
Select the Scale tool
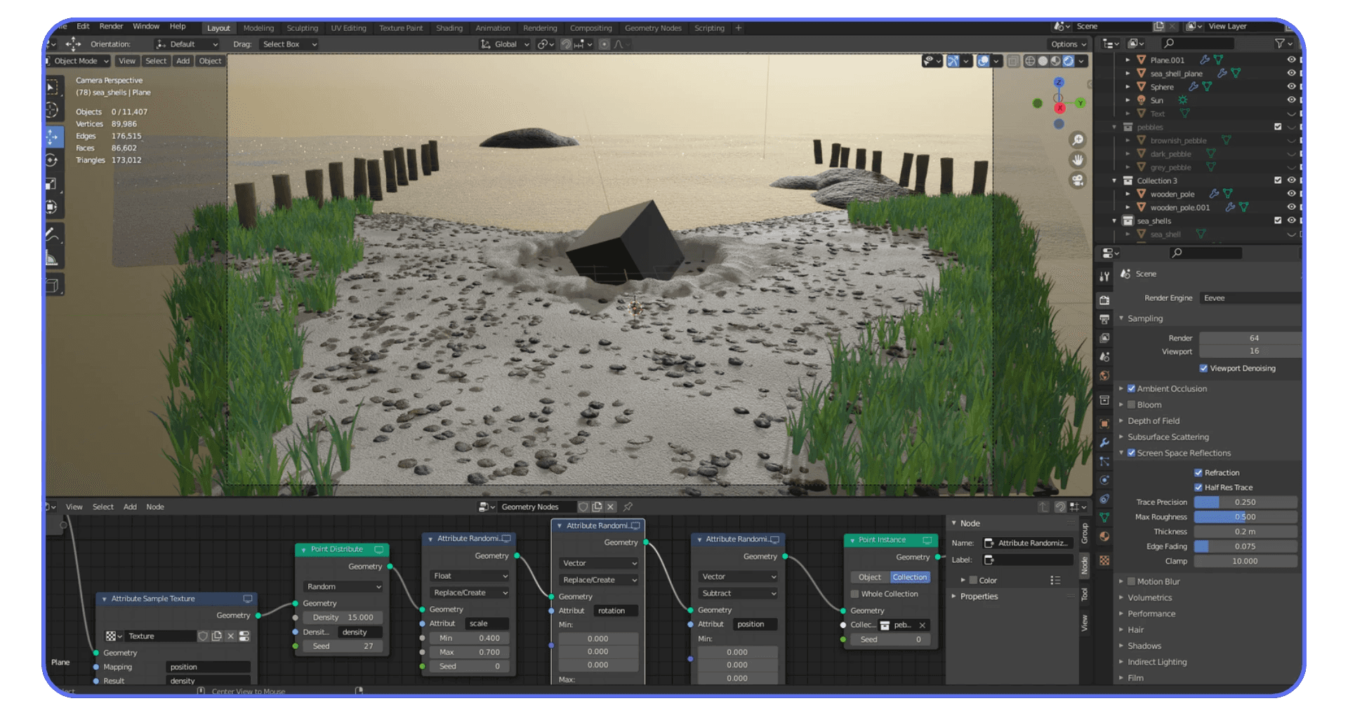(53, 184)
